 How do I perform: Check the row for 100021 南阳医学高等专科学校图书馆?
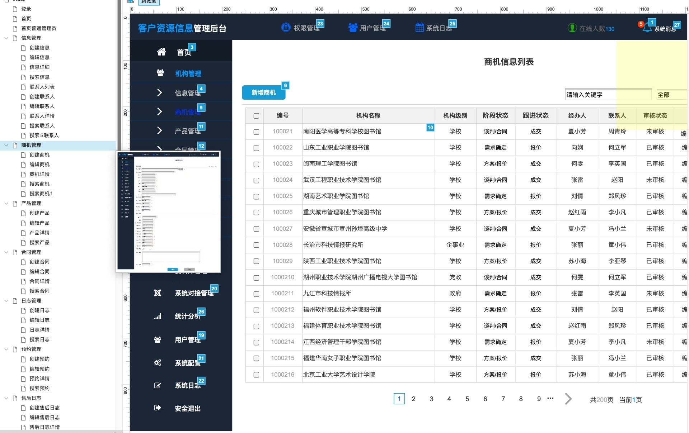(x=256, y=132)
